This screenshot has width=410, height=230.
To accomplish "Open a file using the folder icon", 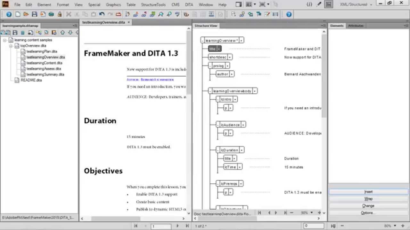I will point(26,14).
